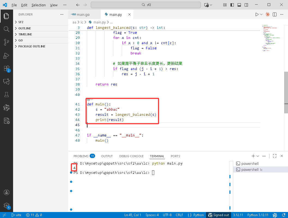288x218 pixels.
Task: Click the editor minimap code preview
Action: pos(271,38)
